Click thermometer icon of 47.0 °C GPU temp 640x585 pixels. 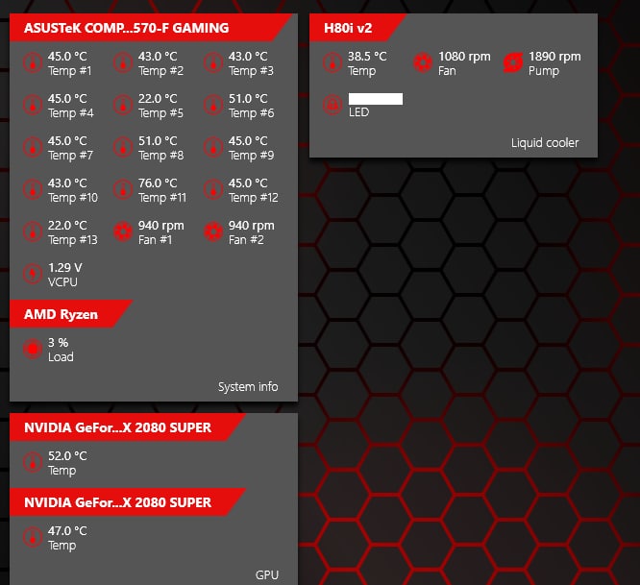tap(33, 537)
